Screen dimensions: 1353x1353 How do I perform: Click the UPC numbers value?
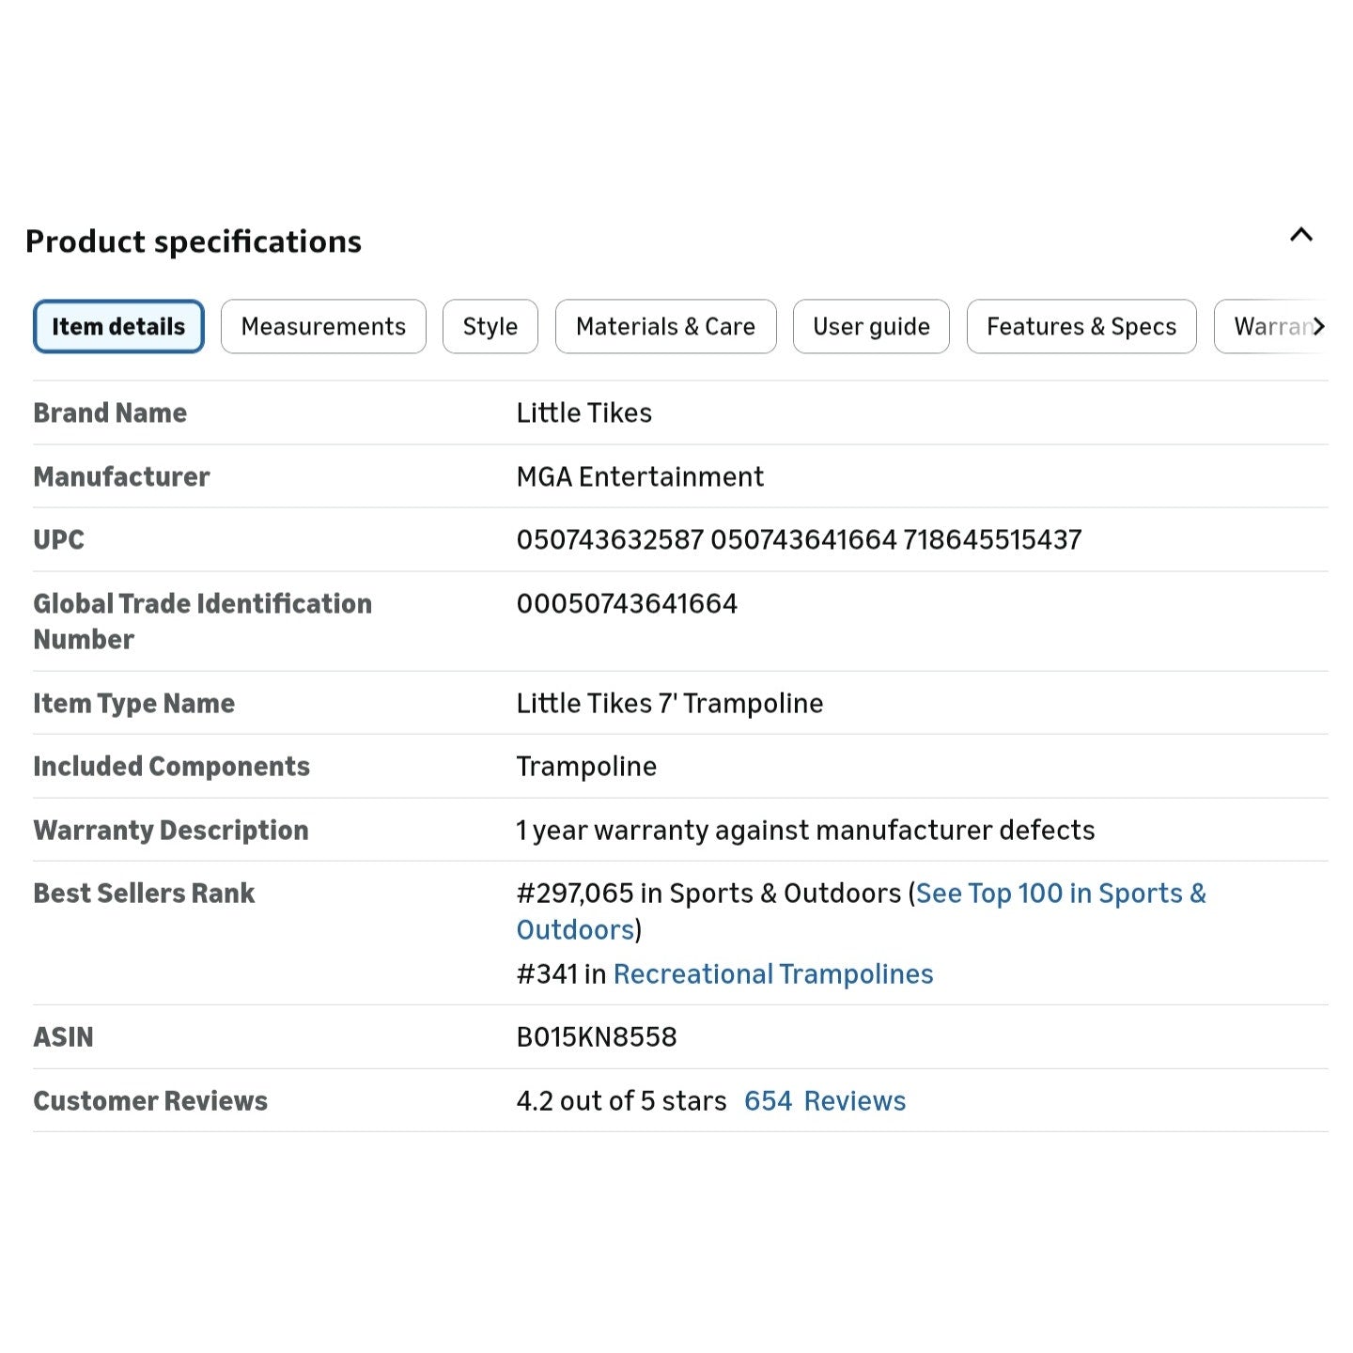click(800, 540)
